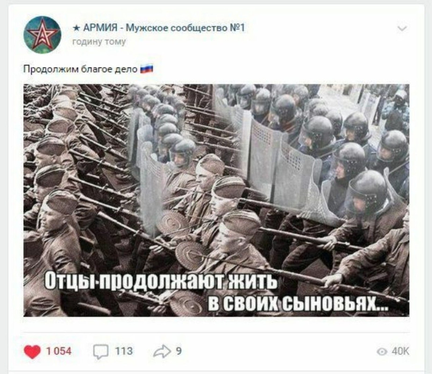This screenshot has width=432, height=374.
Task: Like the post with the heart icon
Action: tap(32, 352)
